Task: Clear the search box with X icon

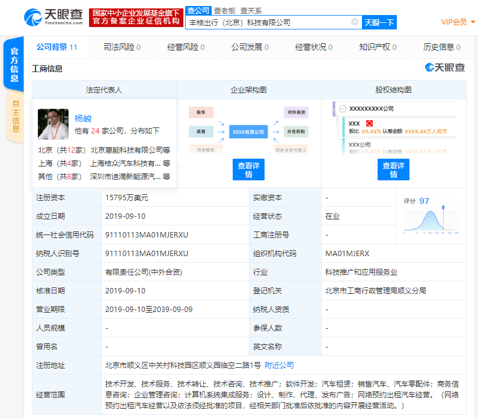Action: click(355, 22)
